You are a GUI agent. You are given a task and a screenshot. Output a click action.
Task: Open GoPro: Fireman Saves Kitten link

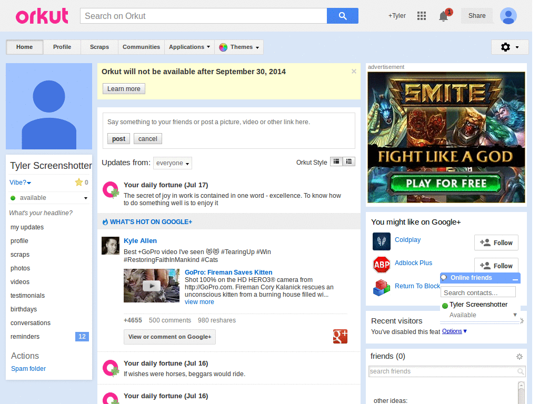click(228, 272)
